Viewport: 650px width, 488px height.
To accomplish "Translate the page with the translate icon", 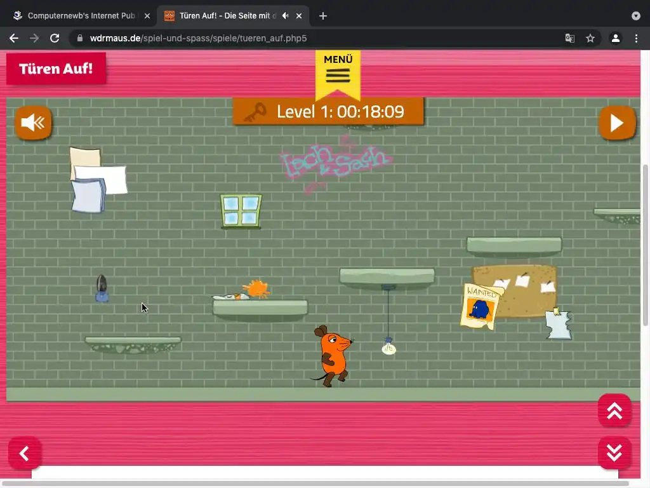I will pyautogui.click(x=570, y=38).
